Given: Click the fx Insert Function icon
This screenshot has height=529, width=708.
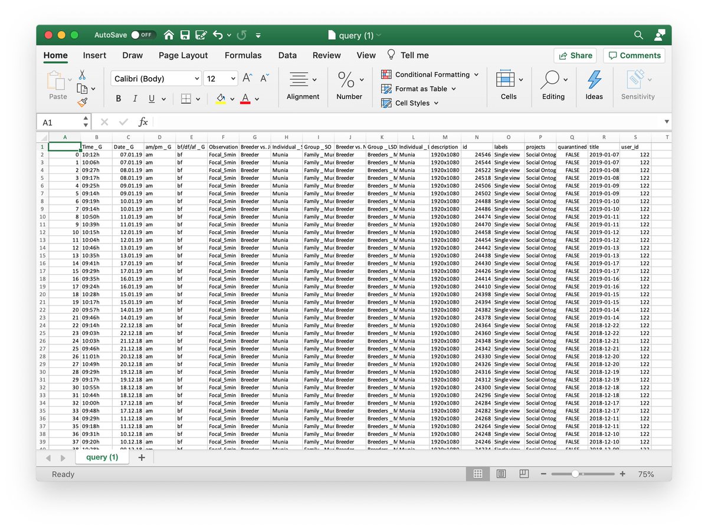Looking at the screenshot, I should click(143, 122).
